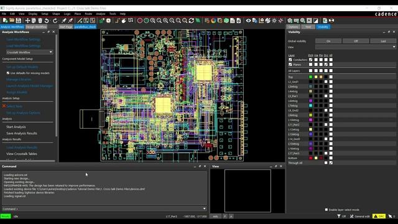Toggle the Conductors Etch checkbox
Screen dimensions: 398x224
pos(310,60)
